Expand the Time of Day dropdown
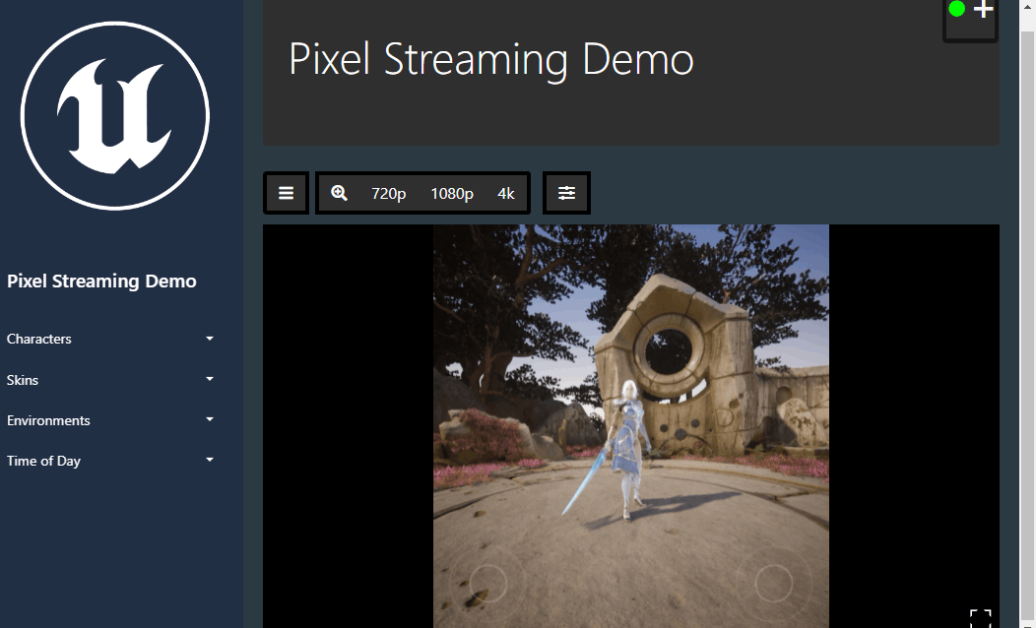This screenshot has width=1036, height=628. tap(110, 461)
